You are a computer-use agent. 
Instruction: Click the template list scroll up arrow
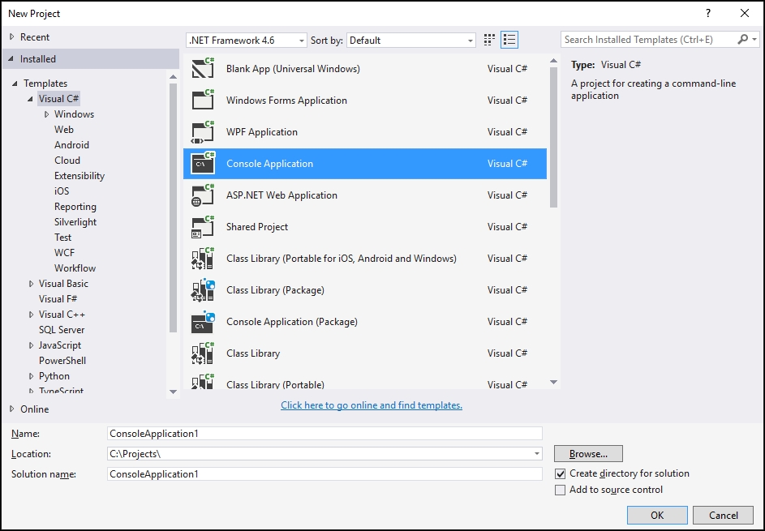[x=553, y=61]
